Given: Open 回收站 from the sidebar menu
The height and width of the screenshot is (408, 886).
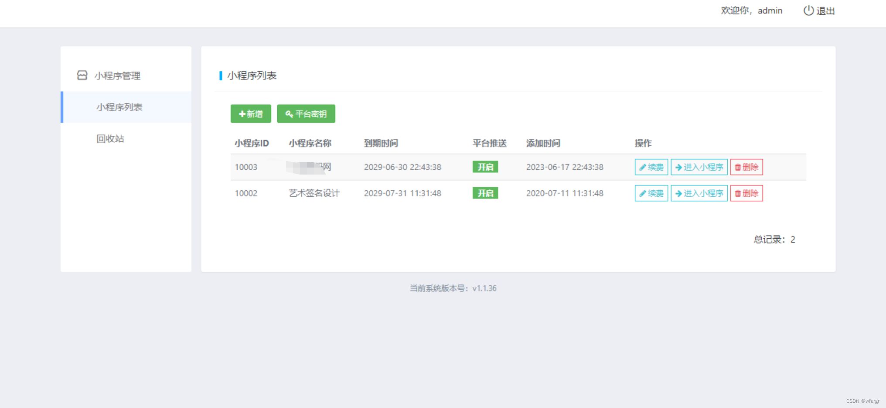Looking at the screenshot, I should [109, 138].
